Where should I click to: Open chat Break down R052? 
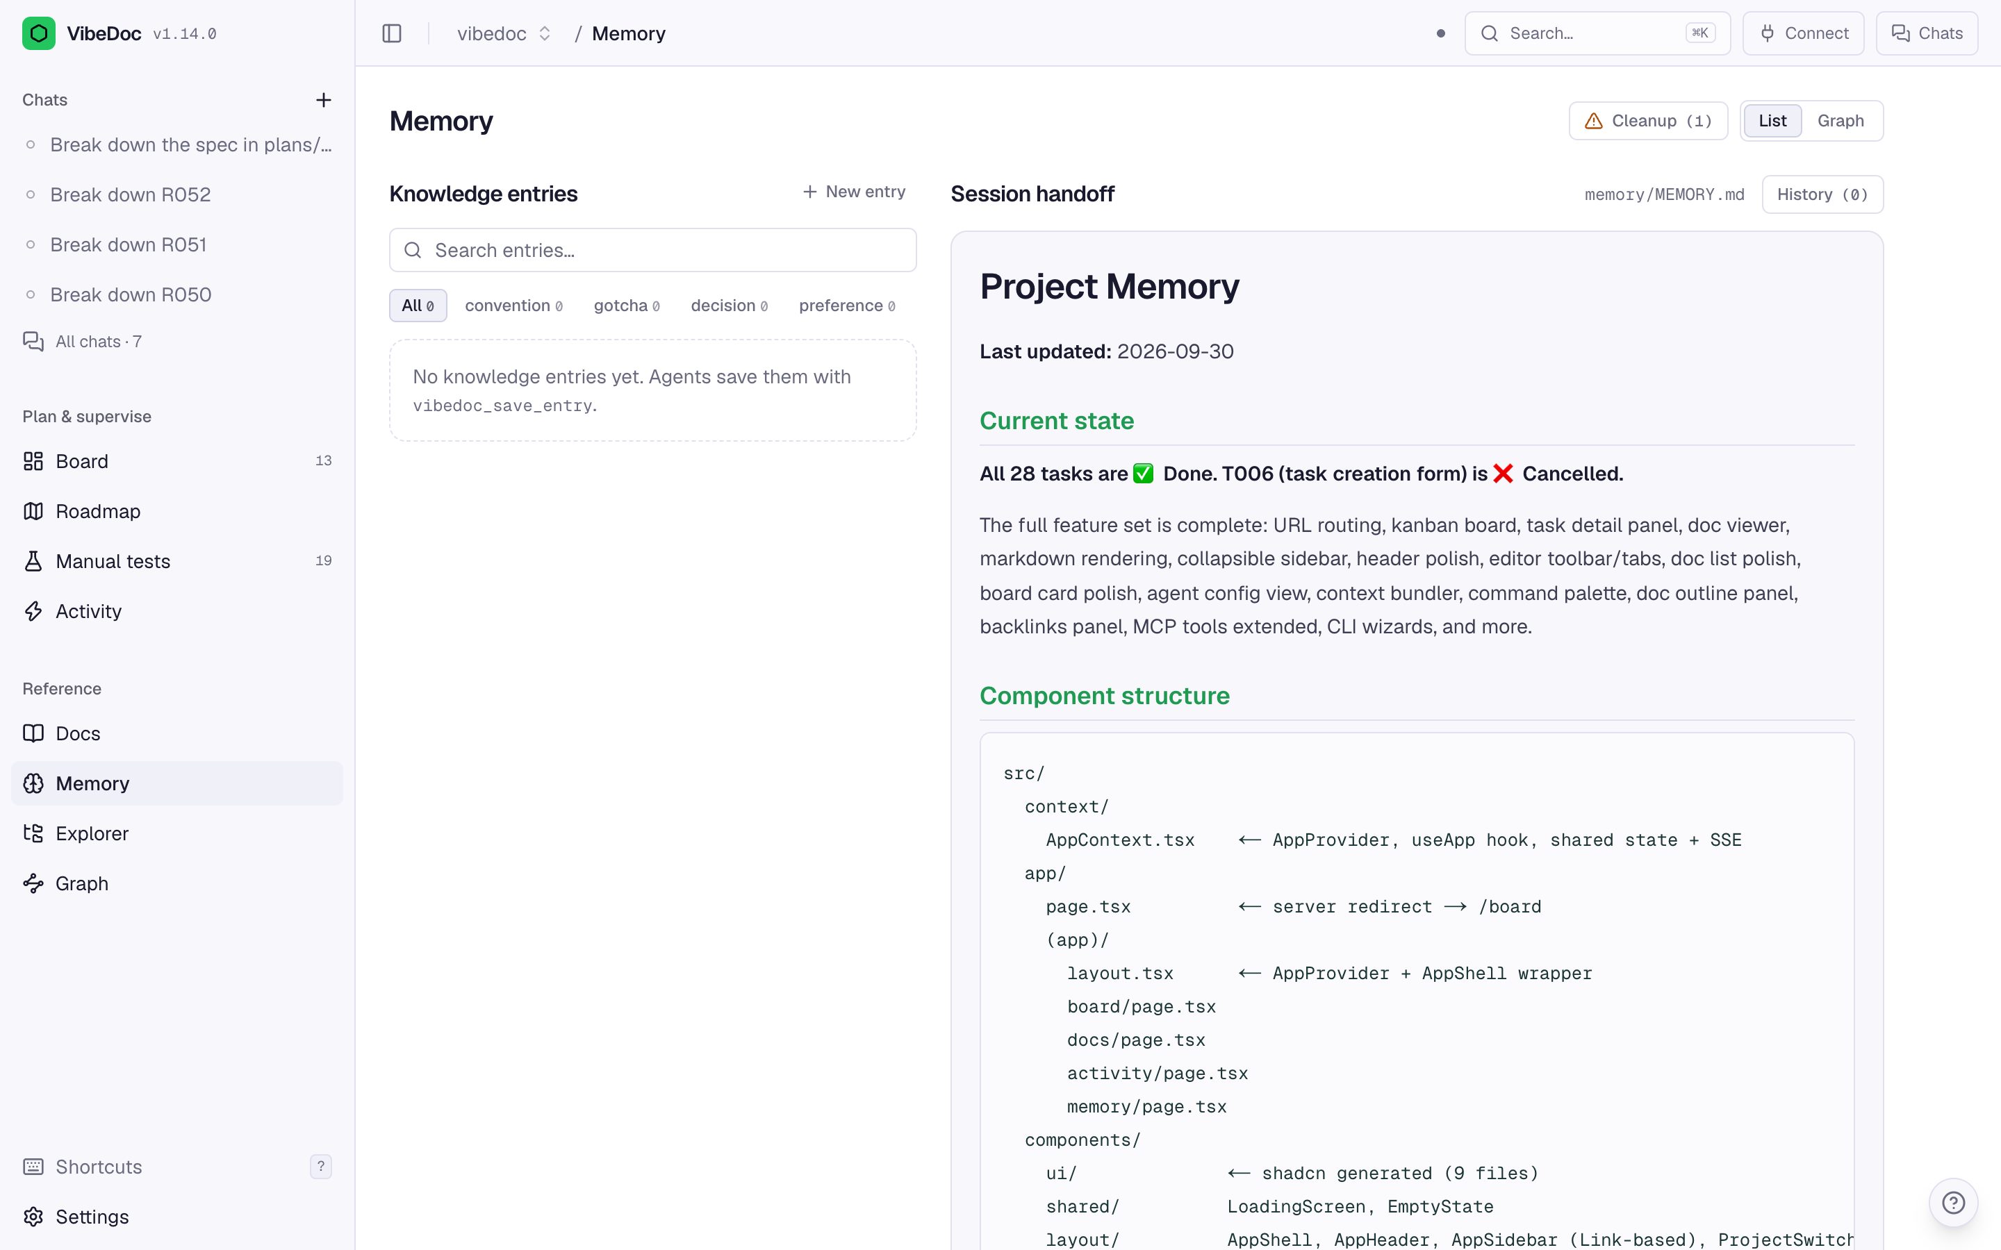point(177,194)
